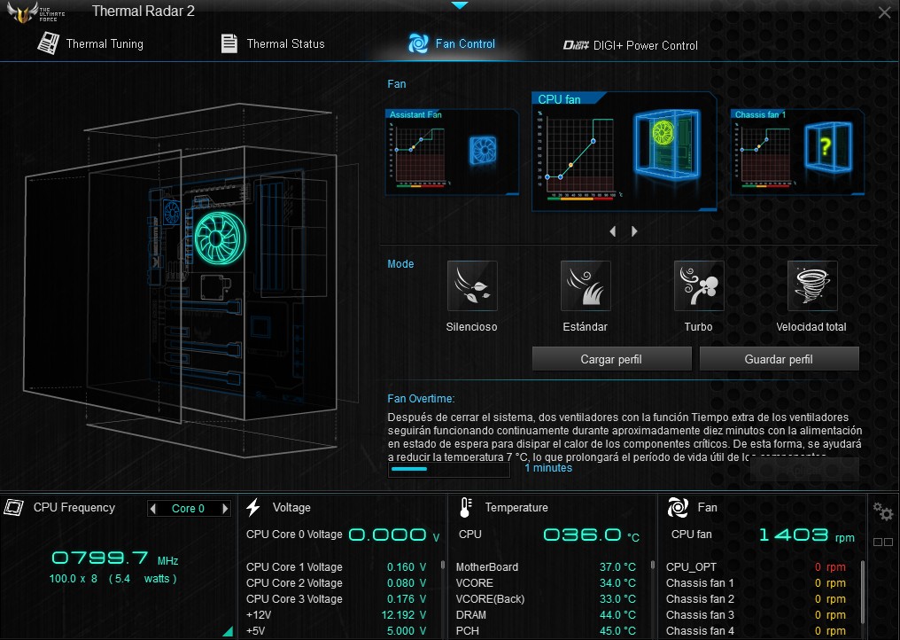Click the "MotherBoard" temperature row
Screen dimensions: 900x640
(x=546, y=567)
